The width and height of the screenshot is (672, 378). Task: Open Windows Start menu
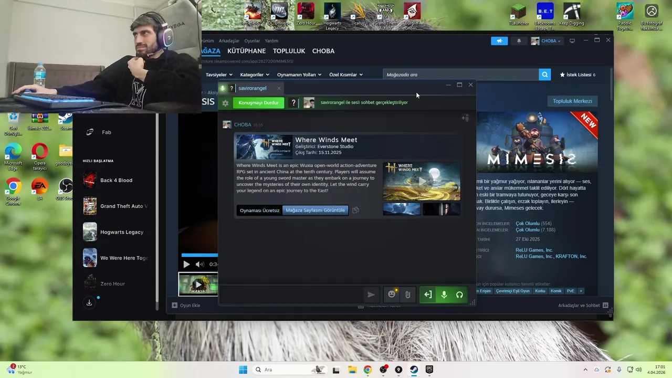(x=243, y=370)
